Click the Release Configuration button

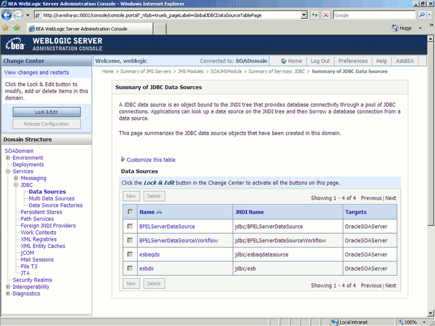point(46,124)
